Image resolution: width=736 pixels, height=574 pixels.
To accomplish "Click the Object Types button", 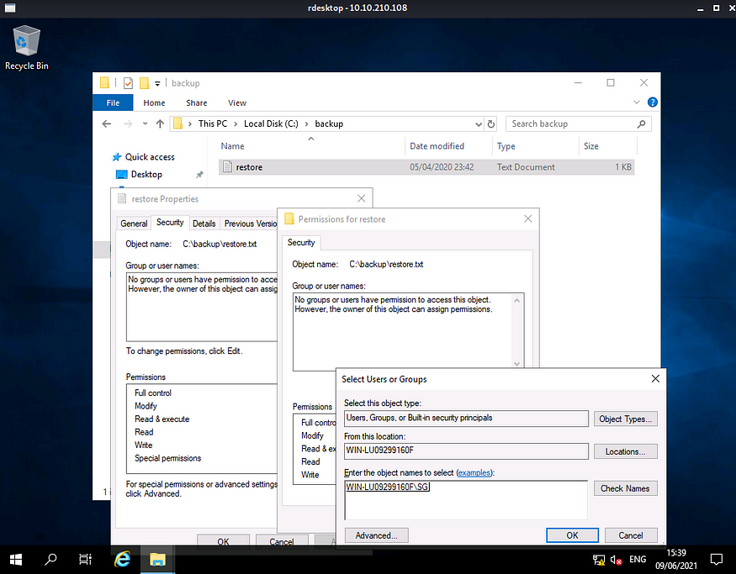I will [625, 419].
